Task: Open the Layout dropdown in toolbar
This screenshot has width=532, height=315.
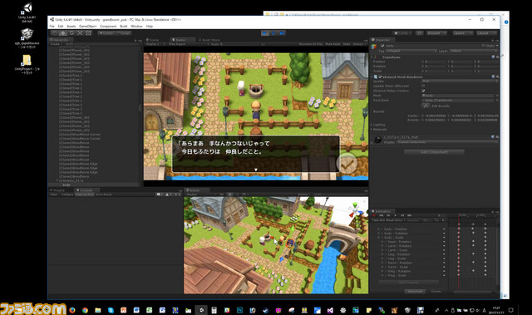Action: pyautogui.click(x=486, y=33)
